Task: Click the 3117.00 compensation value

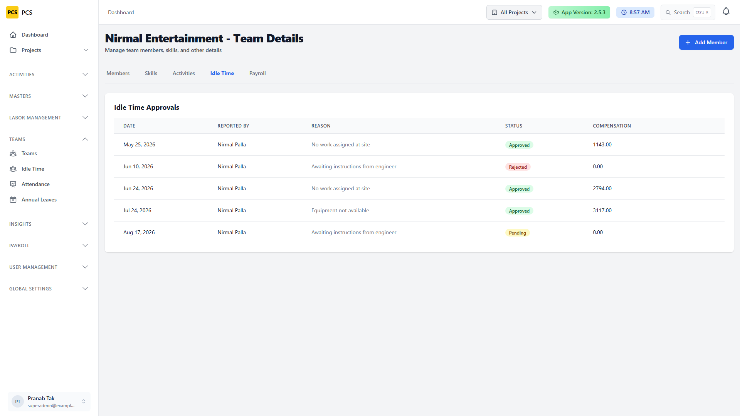Action: pyautogui.click(x=602, y=210)
